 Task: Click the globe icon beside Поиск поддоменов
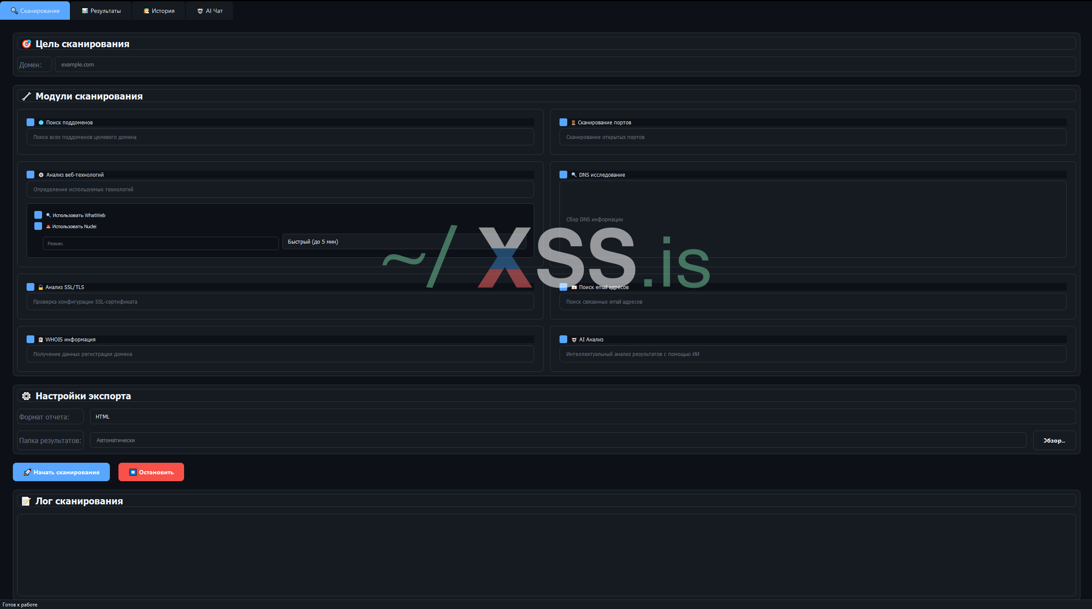tap(41, 123)
